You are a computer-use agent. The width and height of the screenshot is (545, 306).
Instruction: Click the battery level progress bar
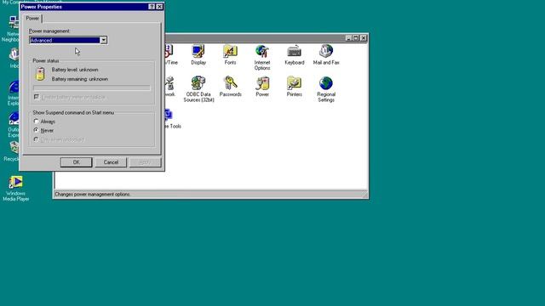pyautogui.click(x=92, y=88)
